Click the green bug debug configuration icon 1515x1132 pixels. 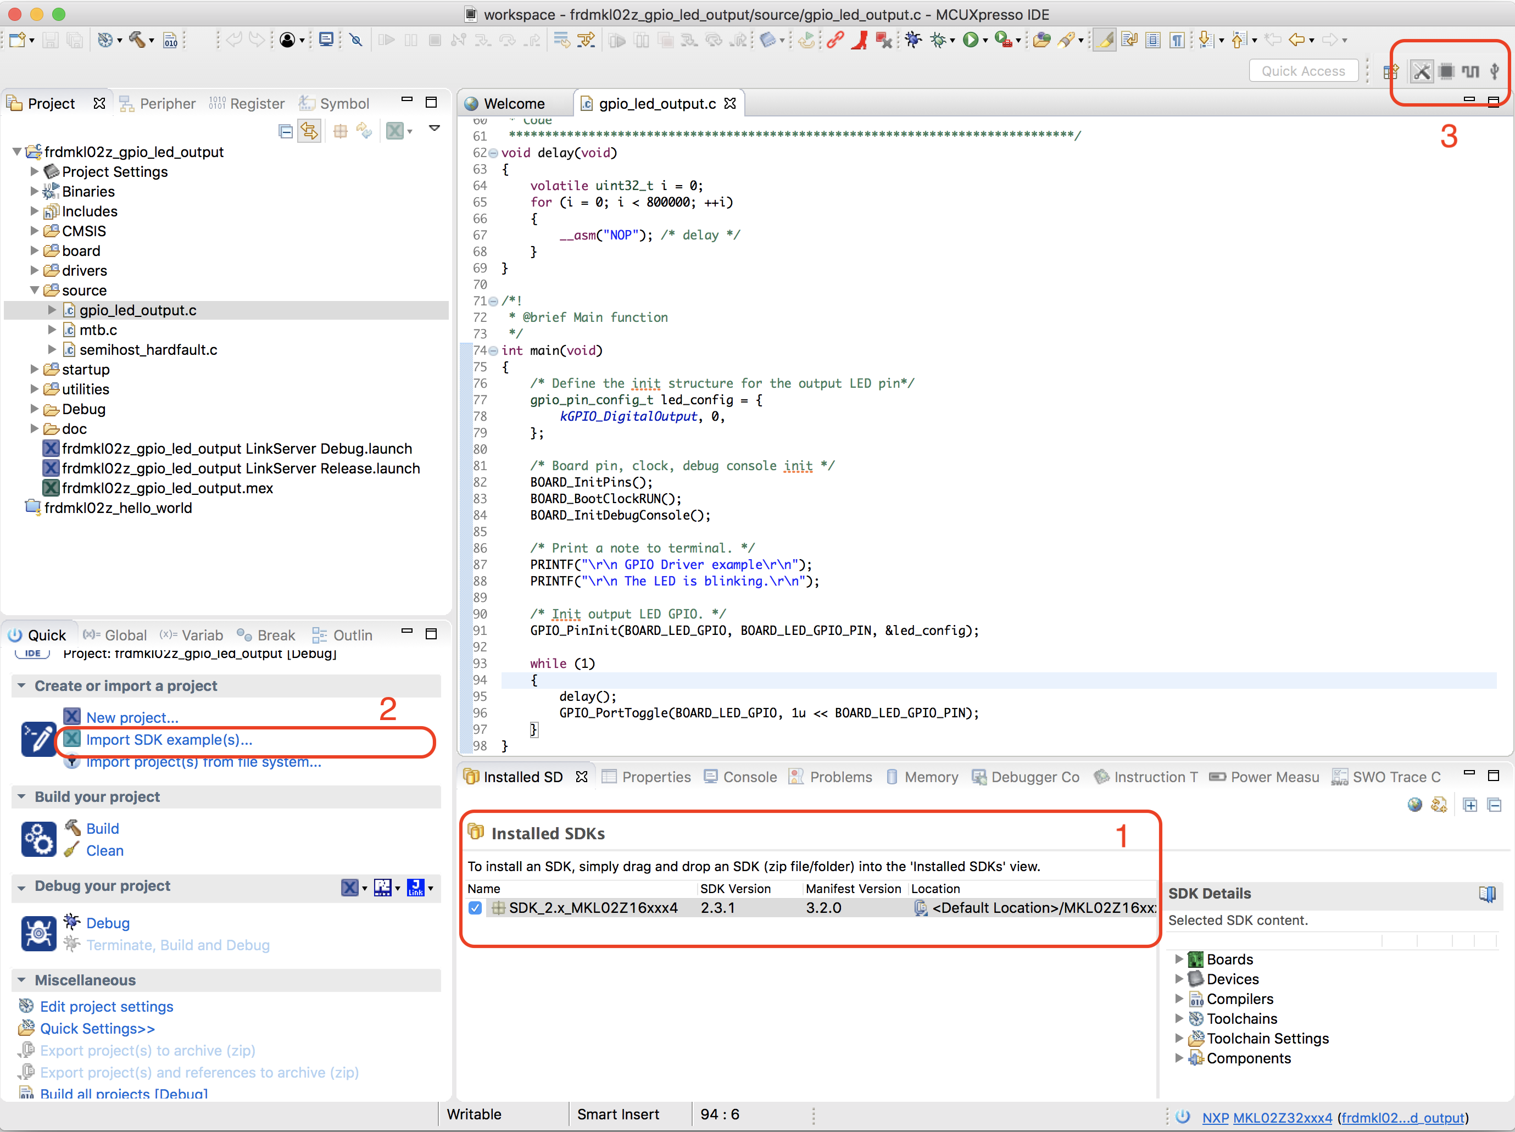click(938, 40)
